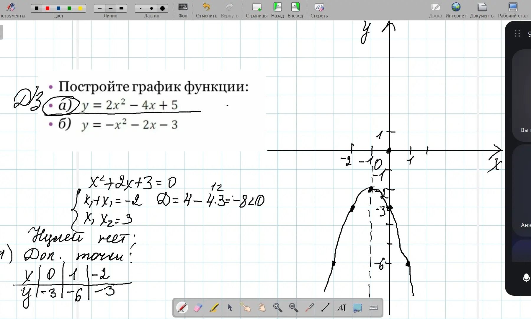Open the Фон background options

click(183, 10)
